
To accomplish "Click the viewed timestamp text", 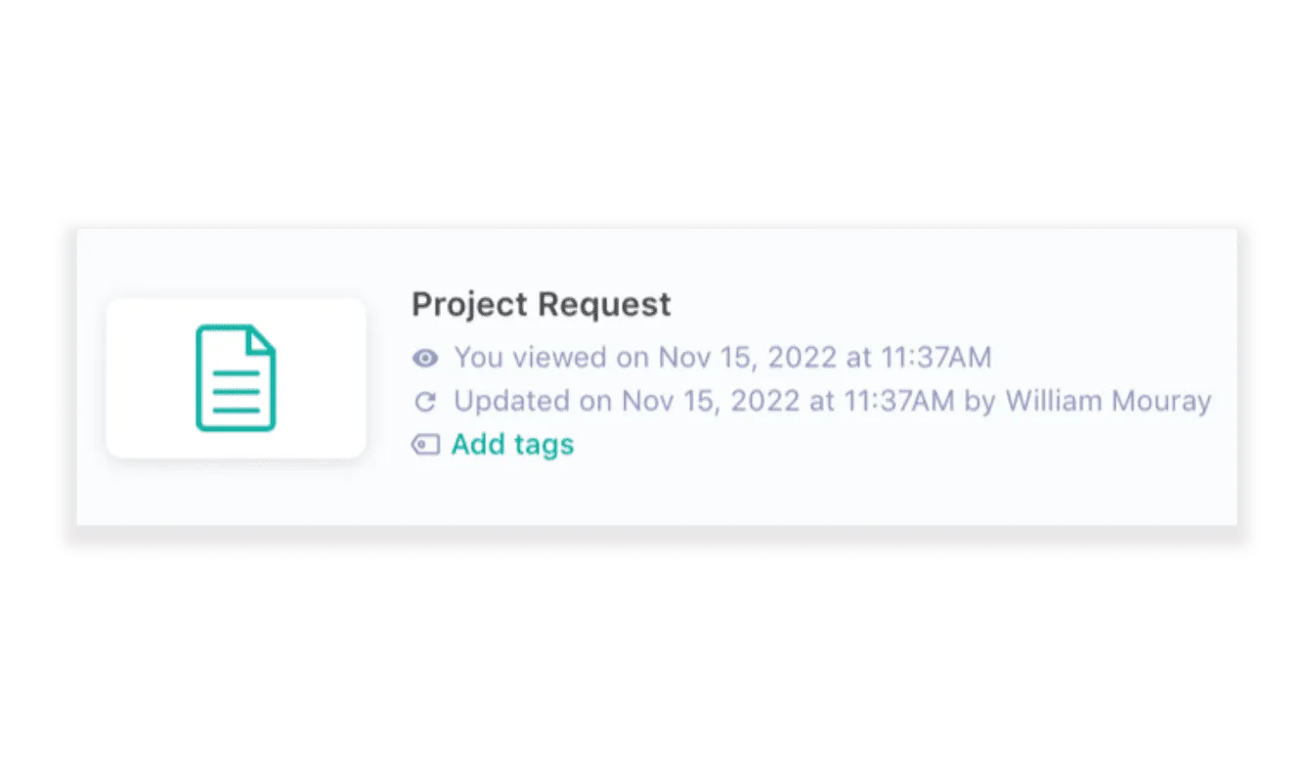I will coord(722,358).
